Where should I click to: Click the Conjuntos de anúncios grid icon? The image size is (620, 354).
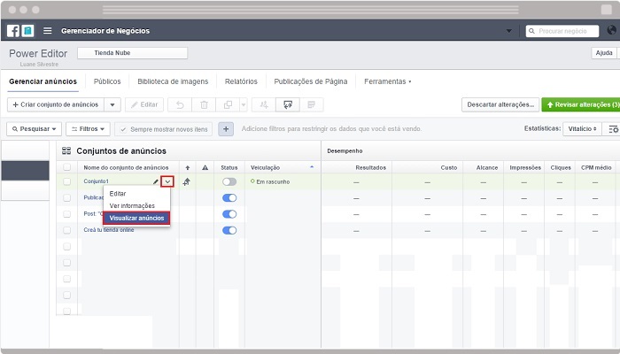tap(66, 150)
